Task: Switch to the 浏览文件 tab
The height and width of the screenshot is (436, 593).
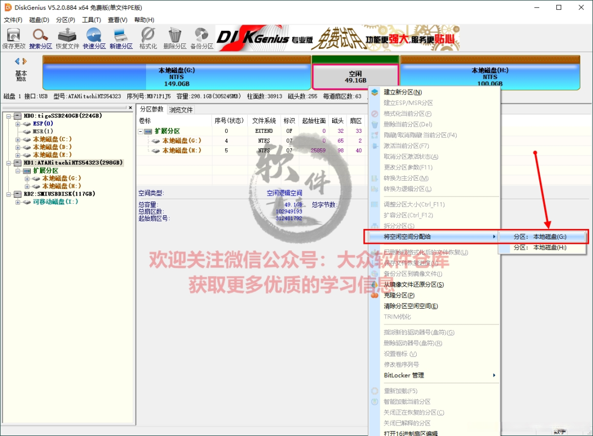Action: click(x=181, y=110)
